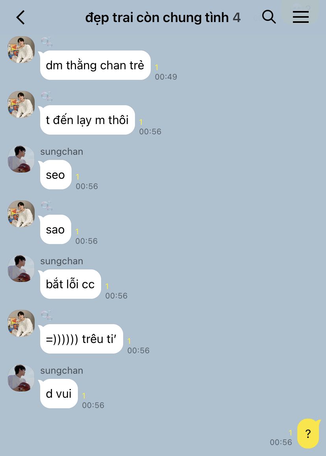The image size is (326, 456).
Task: Tap sungchan's avatar beside 'bắt lỗi cc'
Action: point(21,269)
